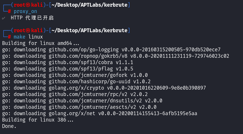Open the golang.org/x/crypto link
The height and width of the screenshot is (134, 243).
point(76,88)
